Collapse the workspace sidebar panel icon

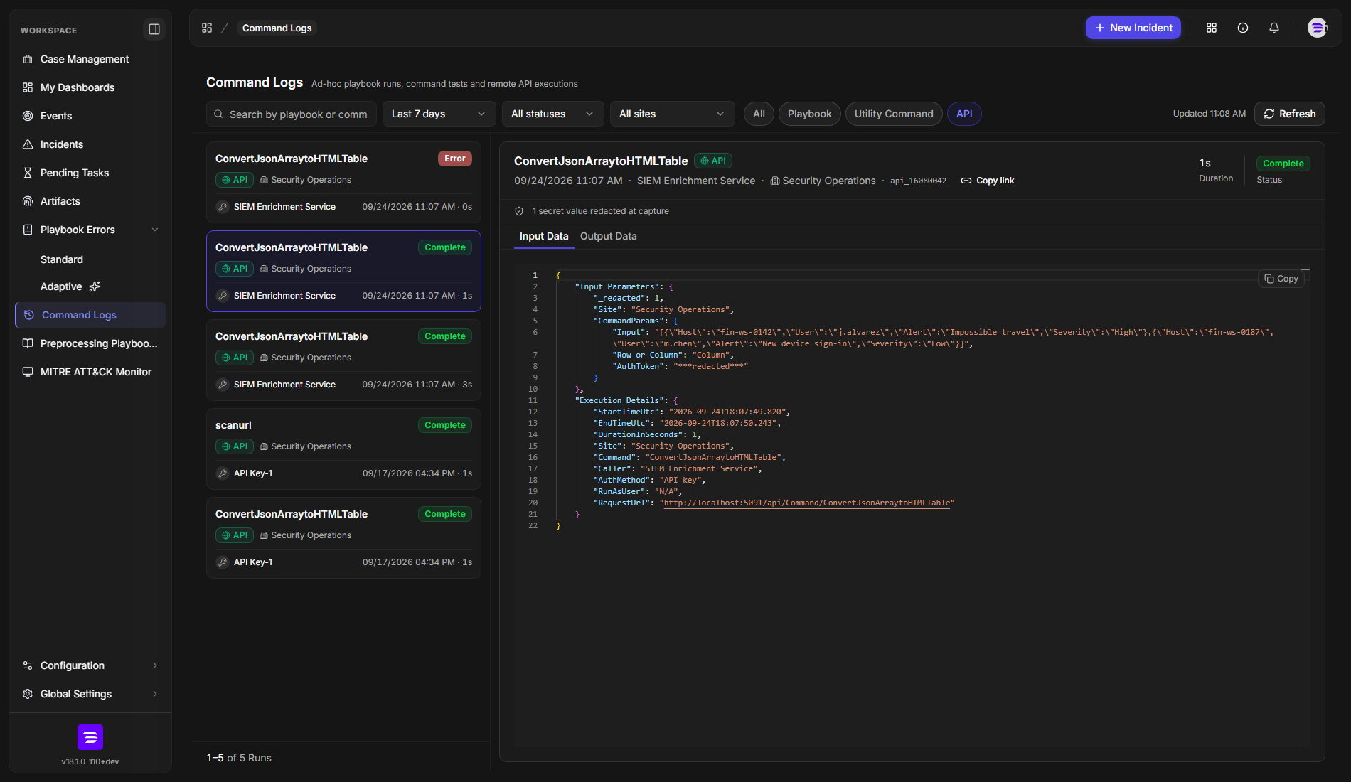tap(154, 29)
